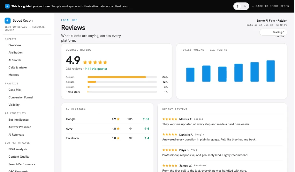Click the 4 stars rating progress bar
The image size is (295, 172).
point(122,82)
